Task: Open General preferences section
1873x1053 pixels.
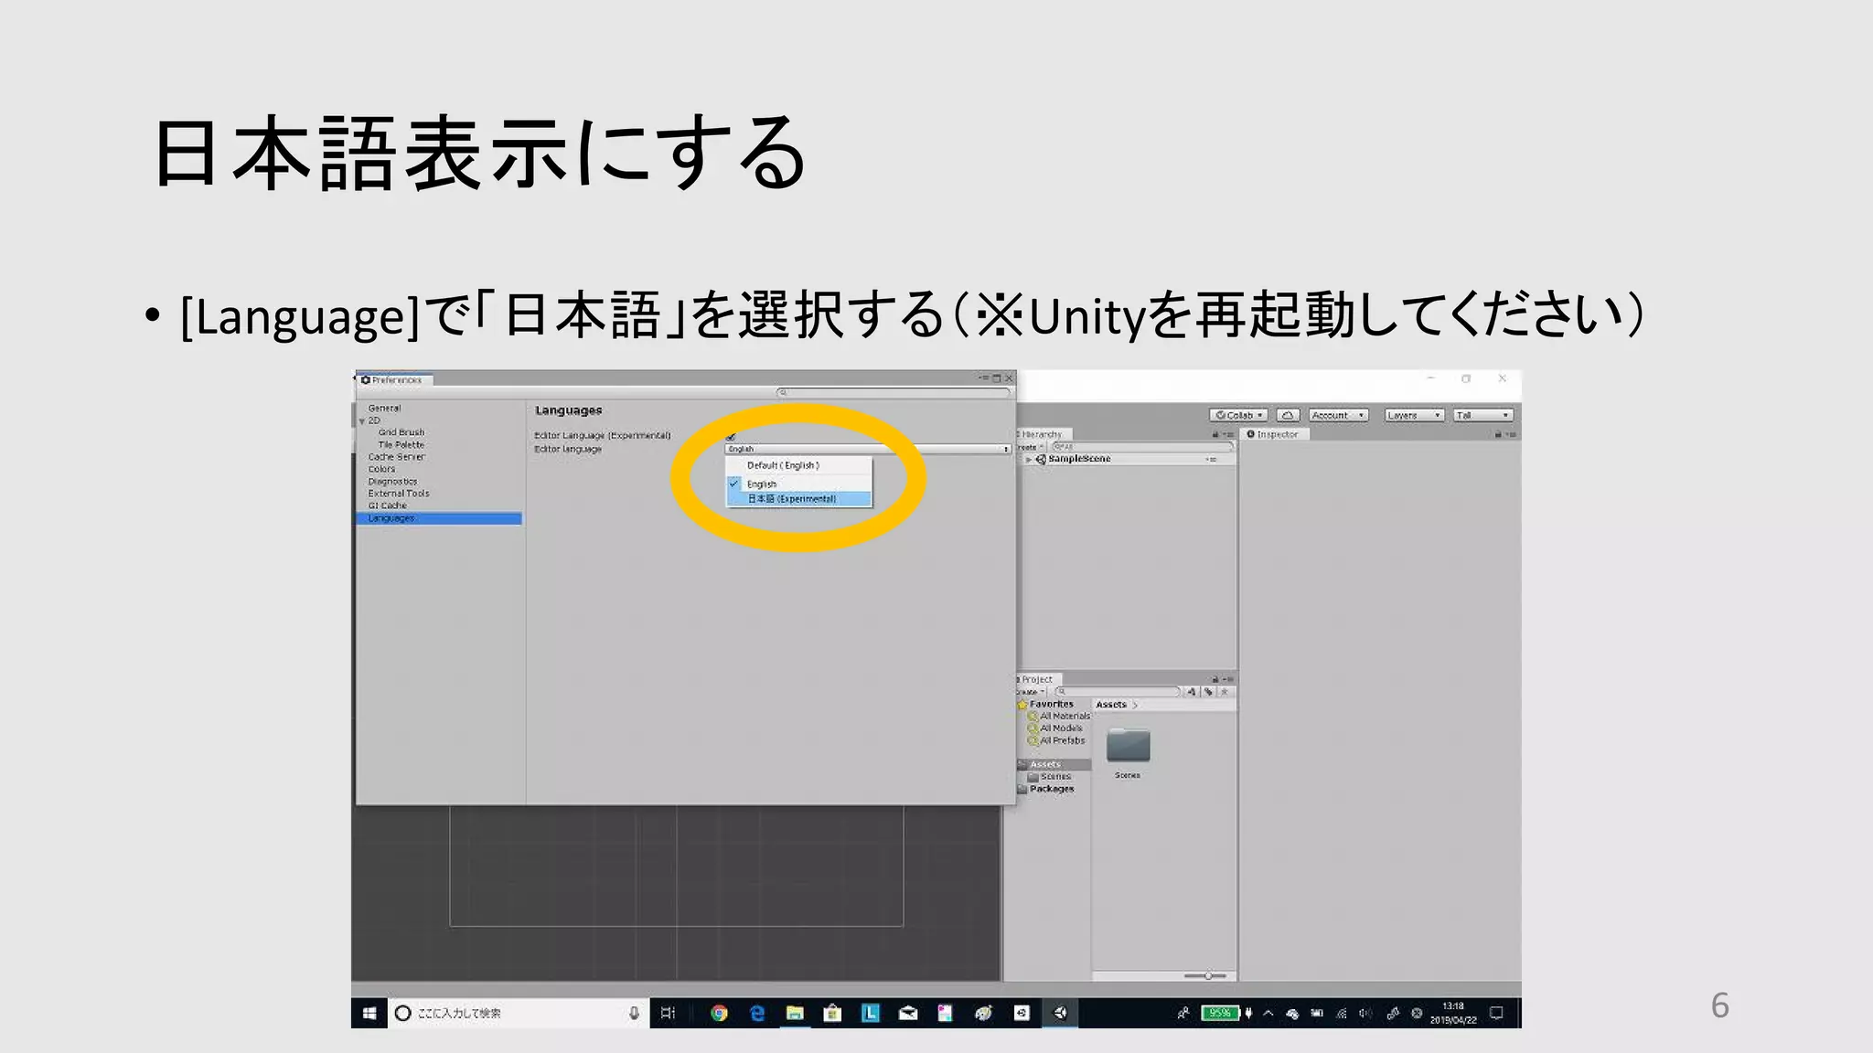Action: click(384, 409)
